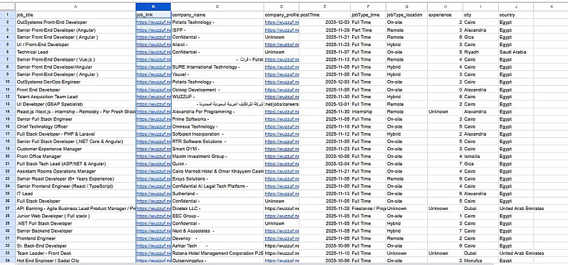The width and height of the screenshot is (568, 265).
Task: Open job link for Chief Technology Officer row
Action: (153, 127)
